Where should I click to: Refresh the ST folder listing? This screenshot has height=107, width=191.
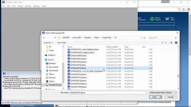(144, 38)
